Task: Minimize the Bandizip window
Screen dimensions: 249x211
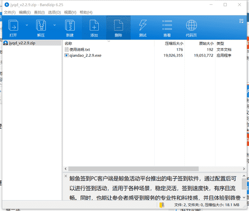Action: [211, 5]
